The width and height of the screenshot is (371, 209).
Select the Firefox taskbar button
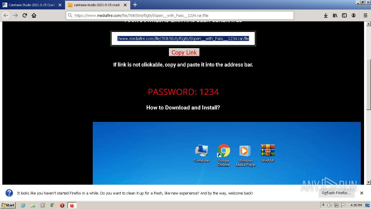pos(72,205)
